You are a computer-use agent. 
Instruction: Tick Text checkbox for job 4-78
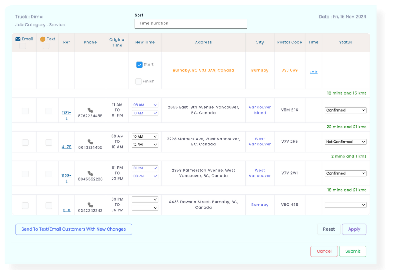click(x=49, y=143)
